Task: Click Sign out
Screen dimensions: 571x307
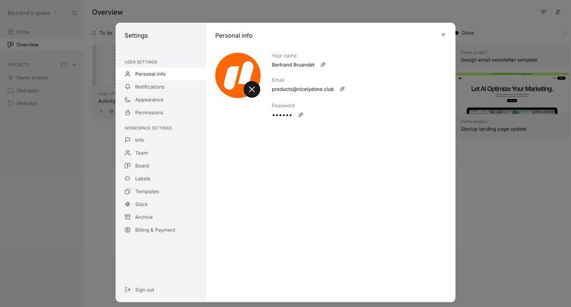Action: (x=144, y=290)
